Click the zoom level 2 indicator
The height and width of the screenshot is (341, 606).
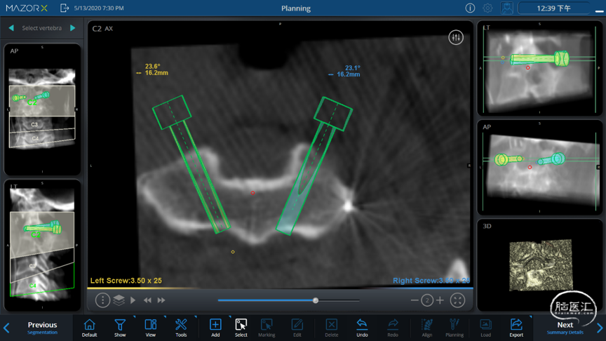pyautogui.click(x=427, y=300)
